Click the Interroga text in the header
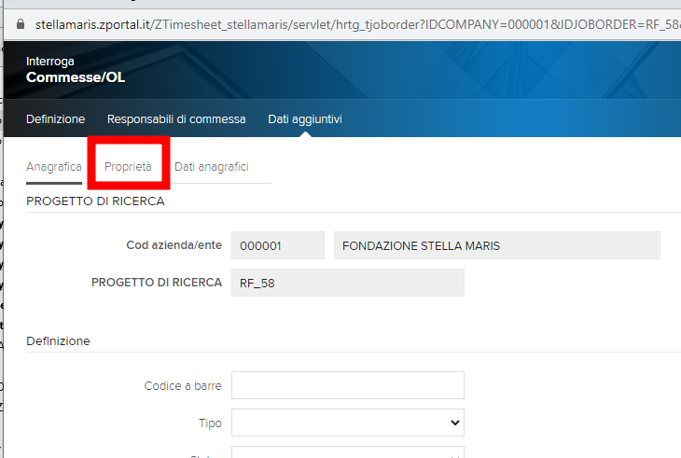The height and width of the screenshot is (458, 681). click(49, 61)
